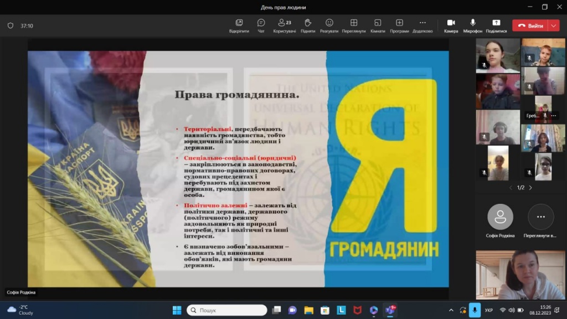Show hidden system tray icons
This screenshot has height=319, width=567.
tap(451, 310)
